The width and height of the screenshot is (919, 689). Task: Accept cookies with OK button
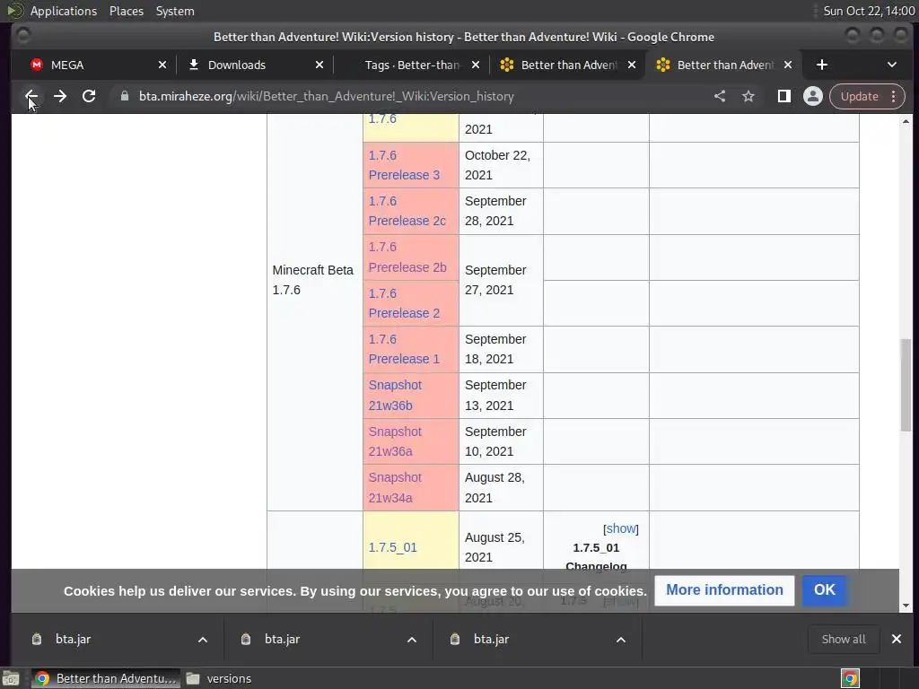(824, 590)
